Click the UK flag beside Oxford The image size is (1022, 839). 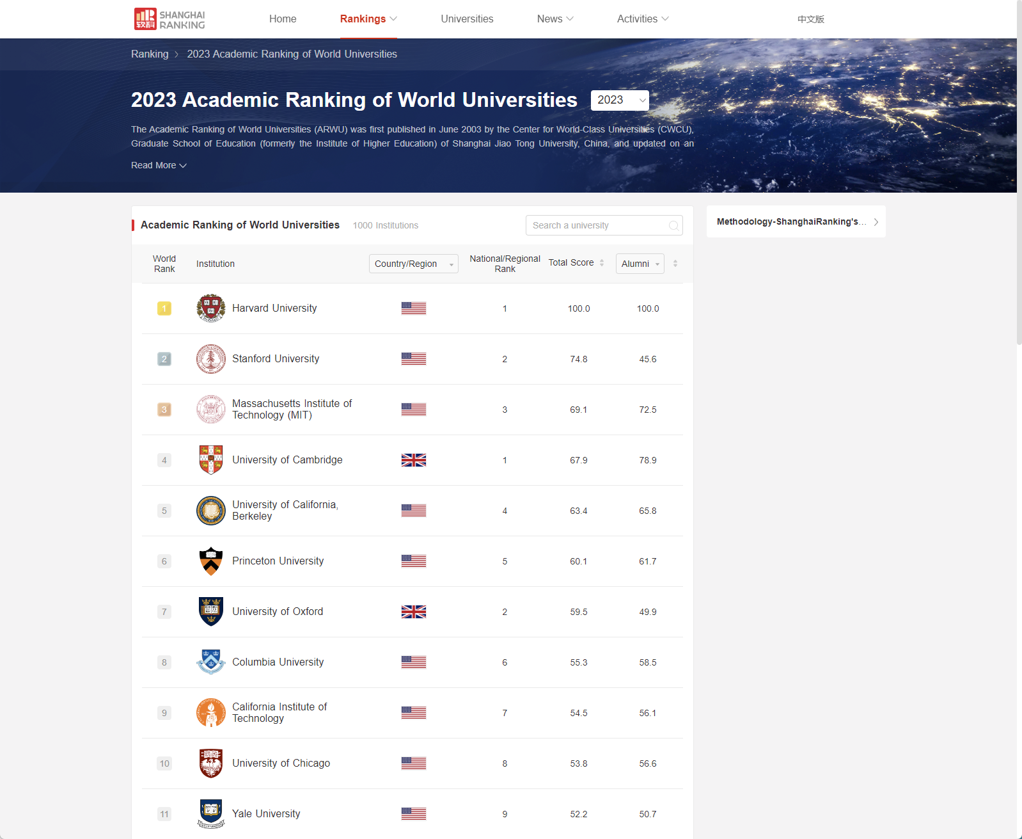pyautogui.click(x=413, y=611)
